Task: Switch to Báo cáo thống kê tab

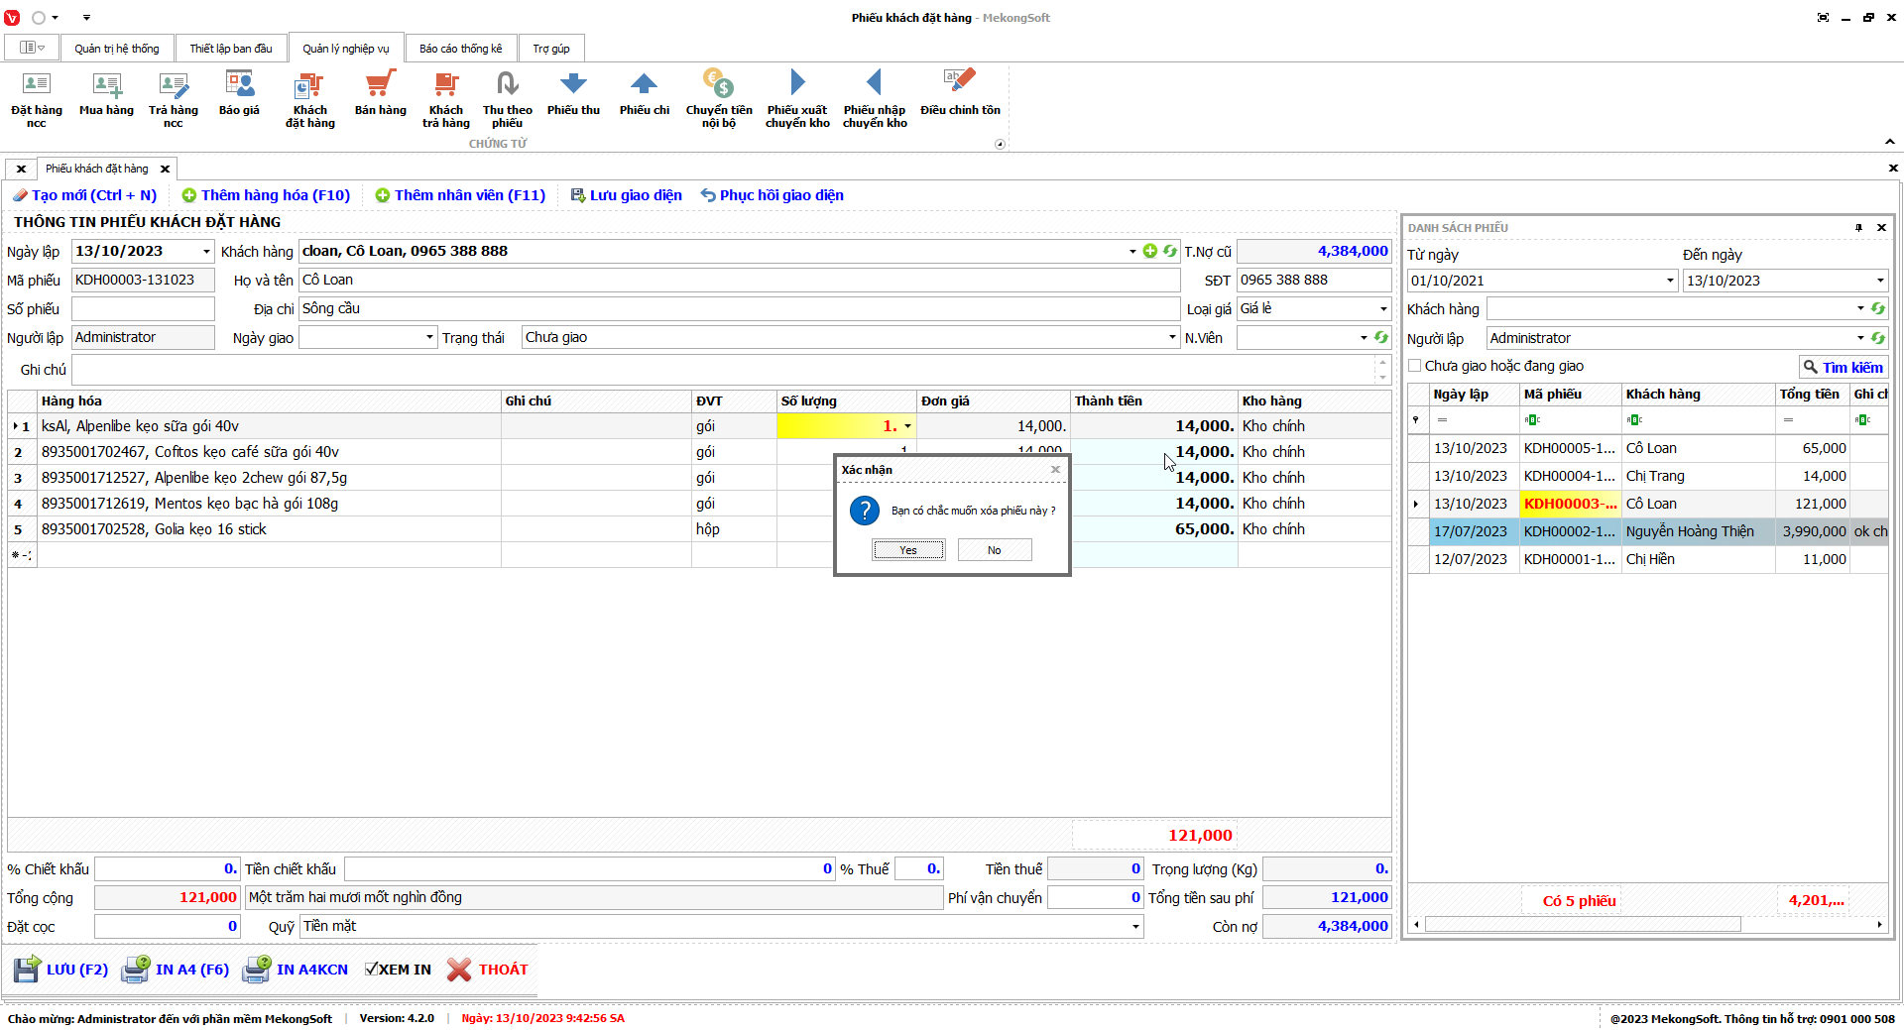Action: coord(460,49)
